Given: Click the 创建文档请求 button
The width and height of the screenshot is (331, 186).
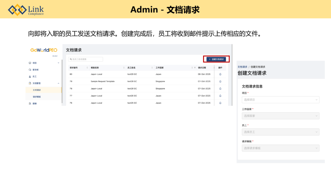Looking at the screenshot, I should pyautogui.click(x=216, y=59).
